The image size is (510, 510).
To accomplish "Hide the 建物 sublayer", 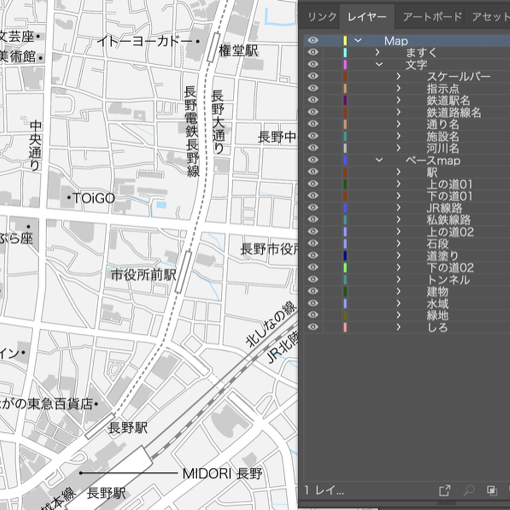I will [x=313, y=291].
